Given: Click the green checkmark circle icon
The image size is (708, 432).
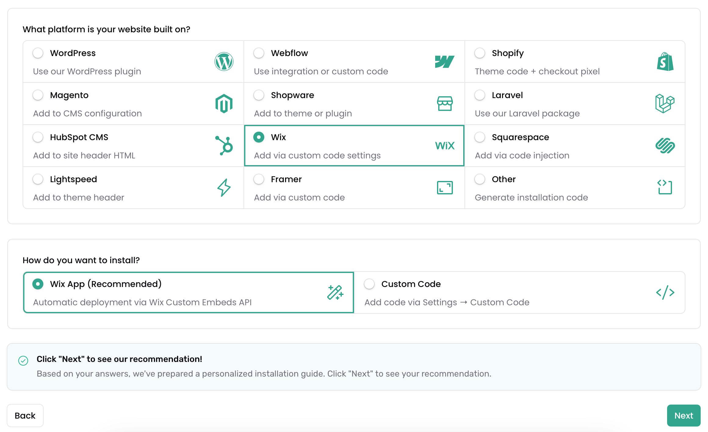Looking at the screenshot, I should [x=23, y=361].
